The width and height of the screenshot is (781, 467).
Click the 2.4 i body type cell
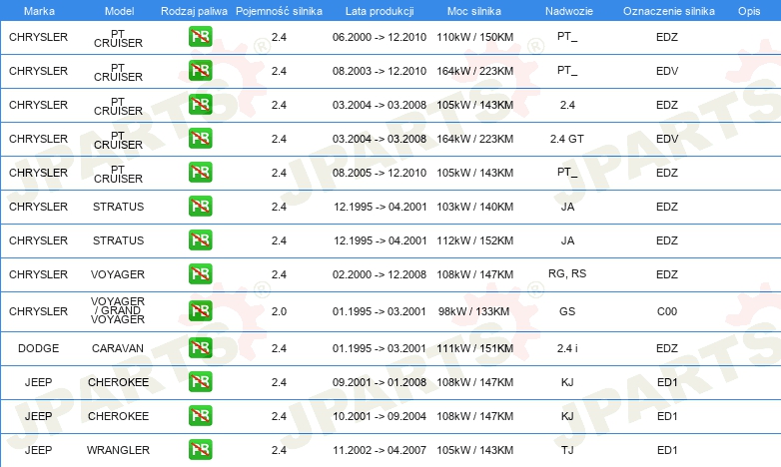(567, 348)
